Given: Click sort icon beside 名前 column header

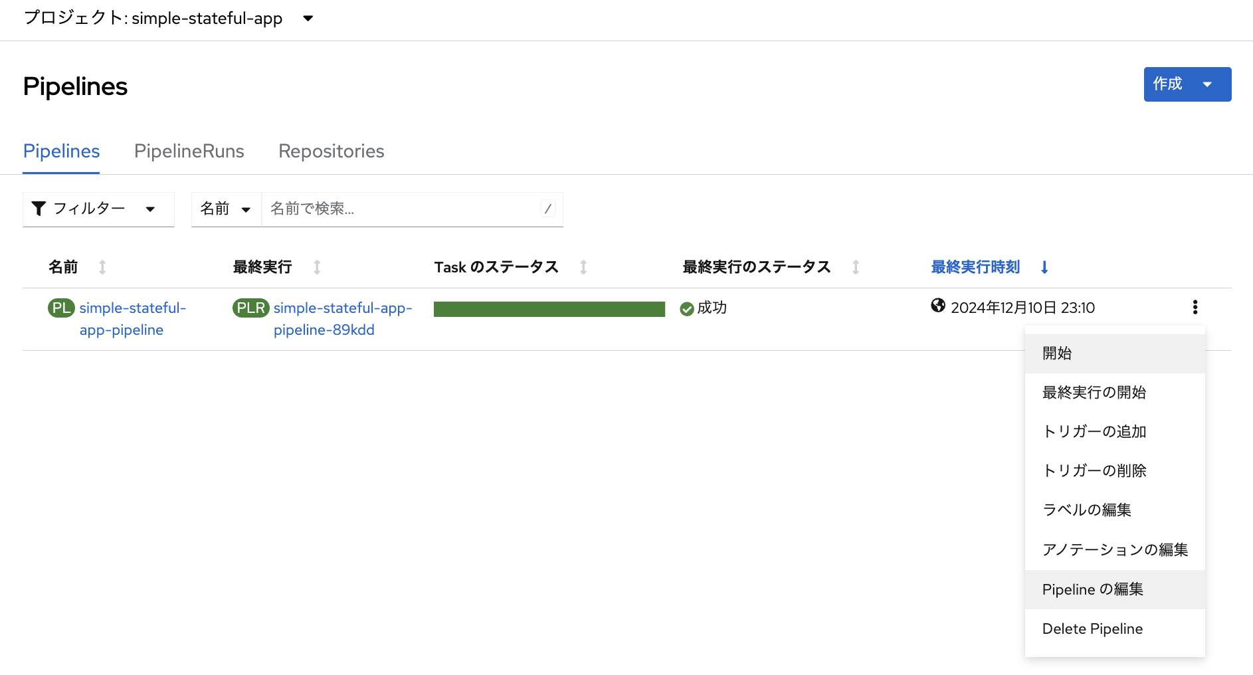Looking at the screenshot, I should tap(102, 267).
